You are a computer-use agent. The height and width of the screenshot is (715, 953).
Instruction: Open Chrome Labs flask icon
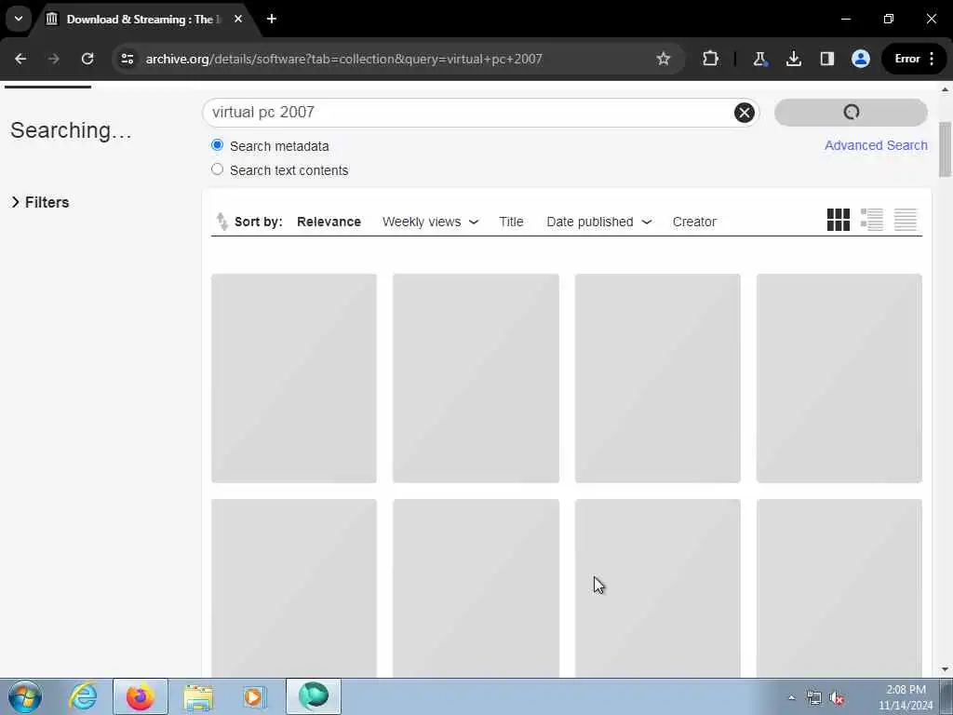pyautogui.click(x=759, y=59)
